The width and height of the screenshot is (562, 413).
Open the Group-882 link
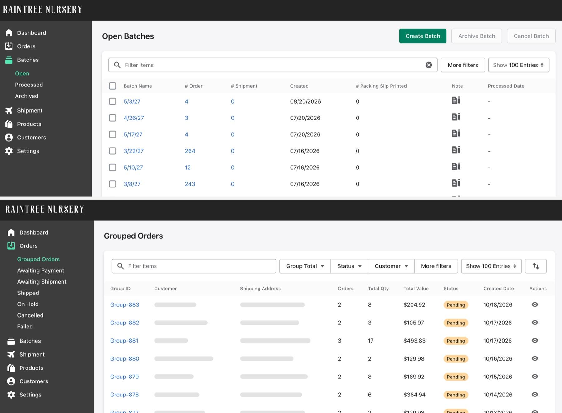(125, 323)
